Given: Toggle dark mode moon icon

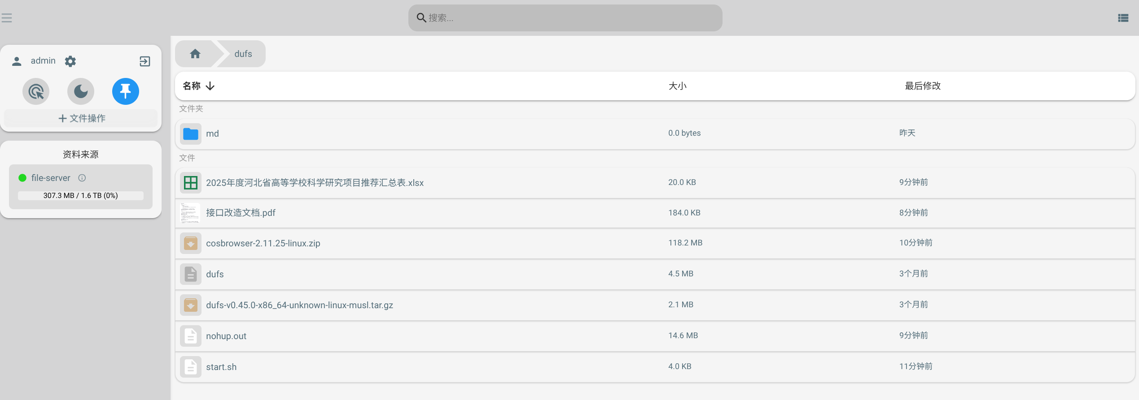Looking at the screenshot, I should (81, 91).
